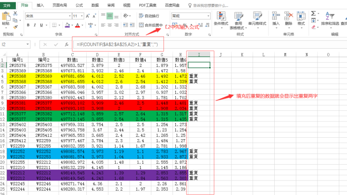Open the 百度网盘 tab
Image resolution: width=347 pixels, height=195 pixels.
pyautogui.click(x=172, y=5)
